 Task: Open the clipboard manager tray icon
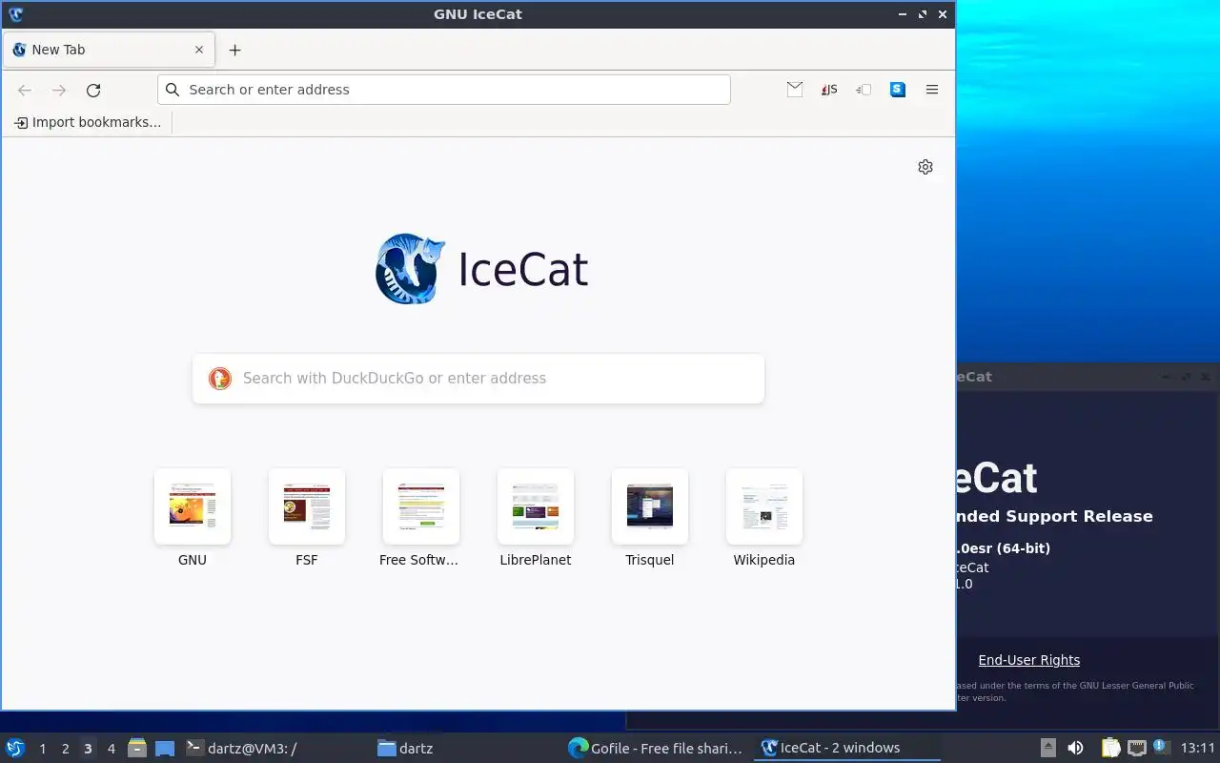point(1110,748)
